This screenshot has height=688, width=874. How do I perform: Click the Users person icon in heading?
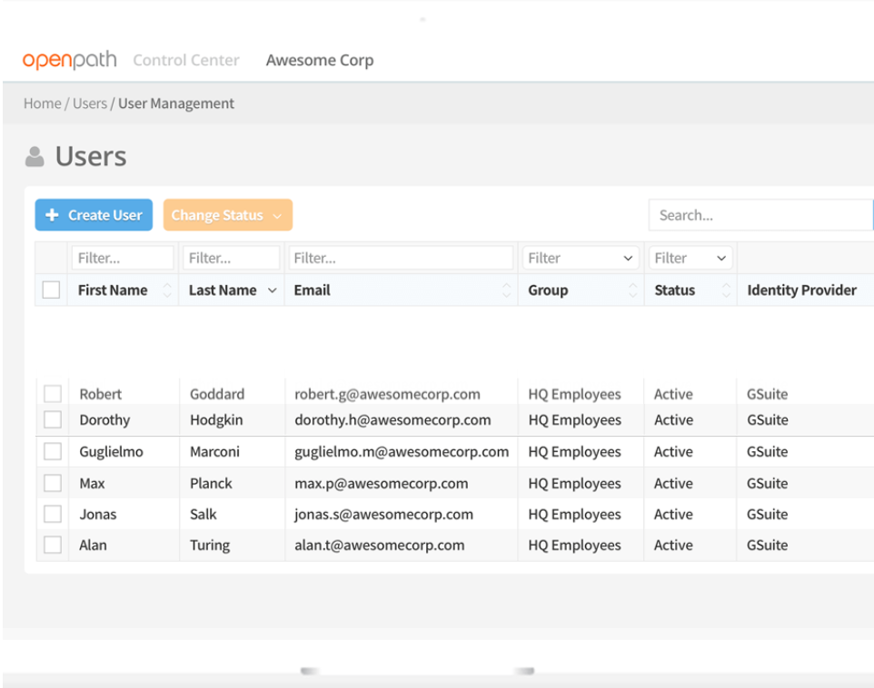pyautogui.click(x=35, y=157)
